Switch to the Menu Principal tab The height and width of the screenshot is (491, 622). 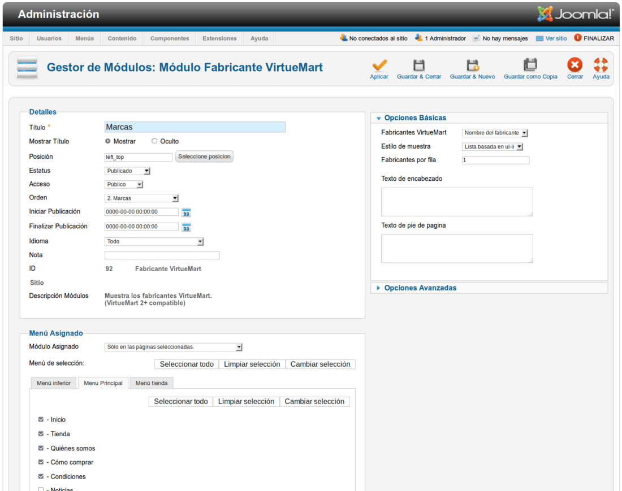103,383
